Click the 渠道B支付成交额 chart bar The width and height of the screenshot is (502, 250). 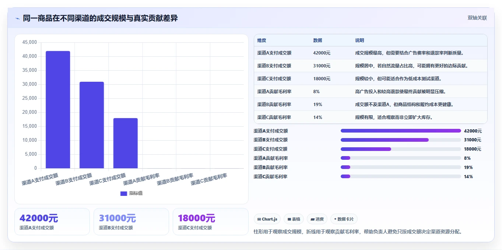coord(92,125)
